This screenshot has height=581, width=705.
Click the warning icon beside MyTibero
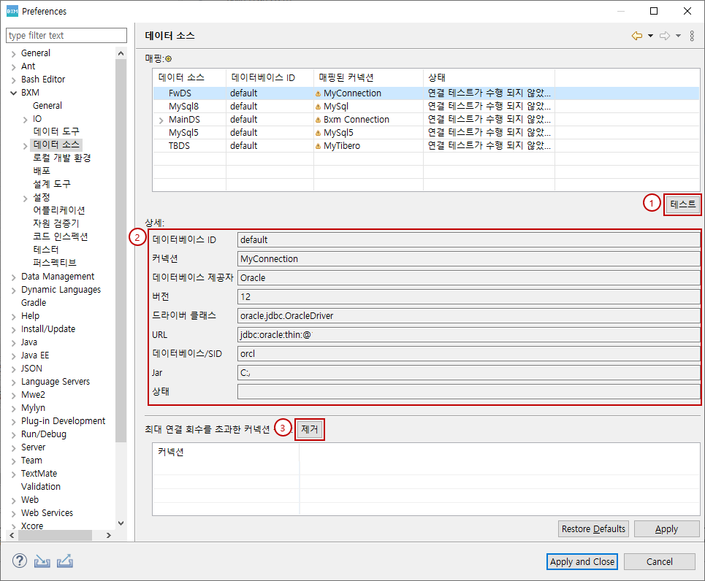tap(318, 146)
